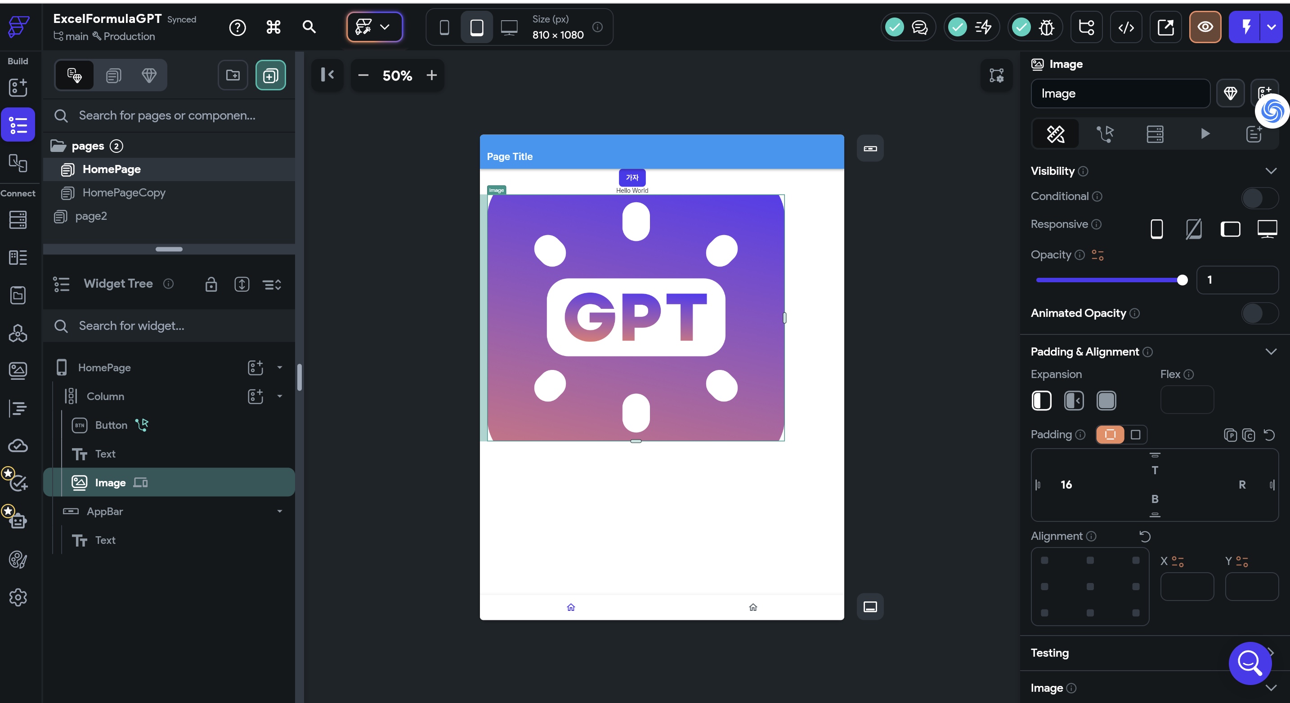Viewport: 1290px width, 703px height.
Task: Switch to the design system diamond tab
Action: click(x=149, y=75)
